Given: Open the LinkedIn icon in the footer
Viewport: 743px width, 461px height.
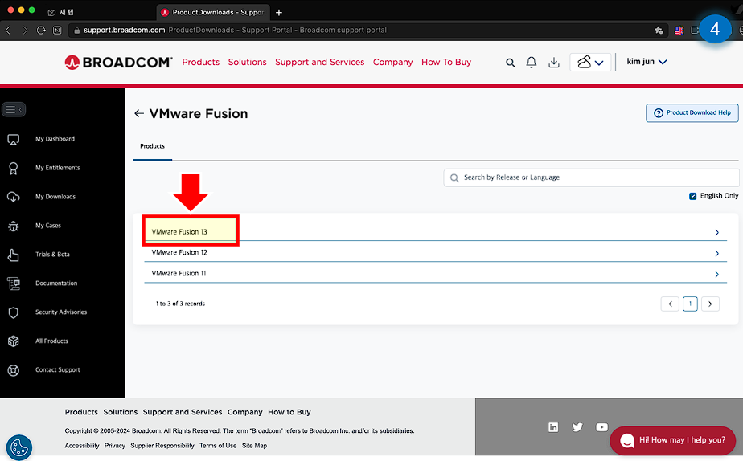Looking at the screenshot, I should pyautogui.click(x=553, y=427).
